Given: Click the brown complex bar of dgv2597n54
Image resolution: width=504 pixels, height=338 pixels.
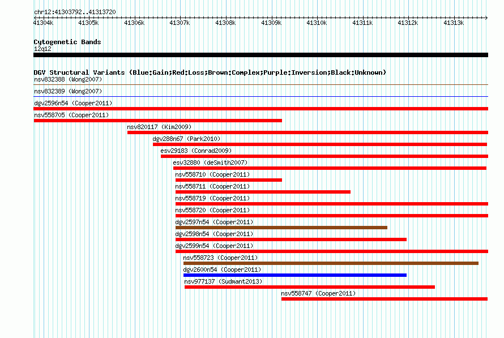Looking at the screenshot, I should coord(281,228).
